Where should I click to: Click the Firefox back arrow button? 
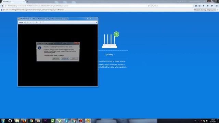pos(2,6)
